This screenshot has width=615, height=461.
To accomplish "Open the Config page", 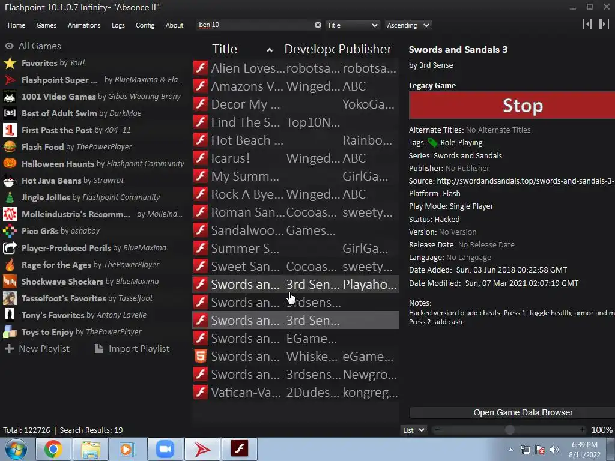I will (145, 25).
